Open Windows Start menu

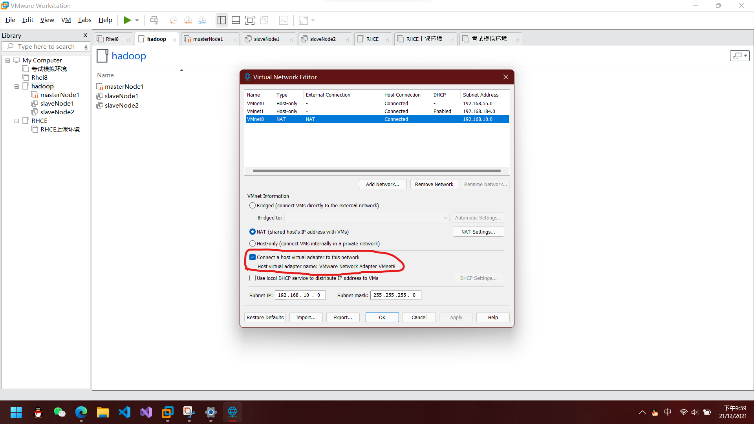point(16,413)
